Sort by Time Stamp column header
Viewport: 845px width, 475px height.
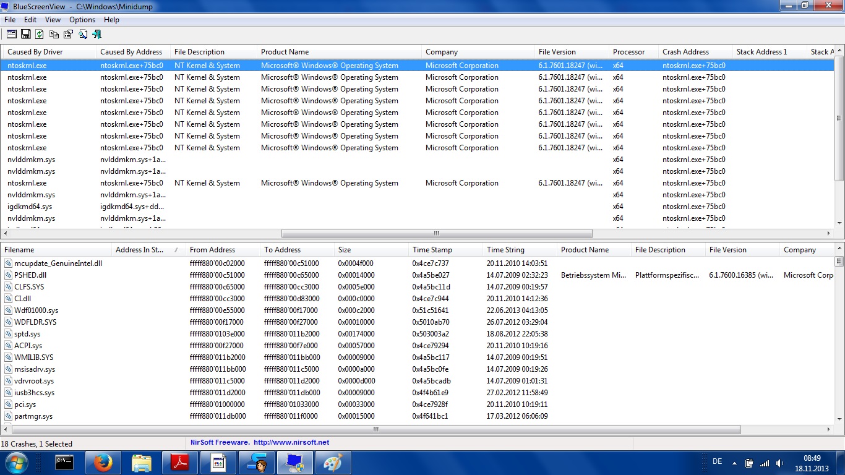[x=446, y=250]
